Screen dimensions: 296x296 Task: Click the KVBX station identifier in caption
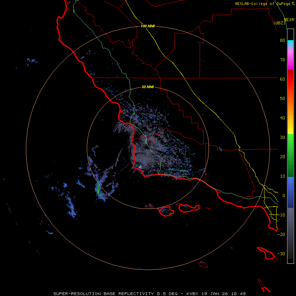point(192,294)
